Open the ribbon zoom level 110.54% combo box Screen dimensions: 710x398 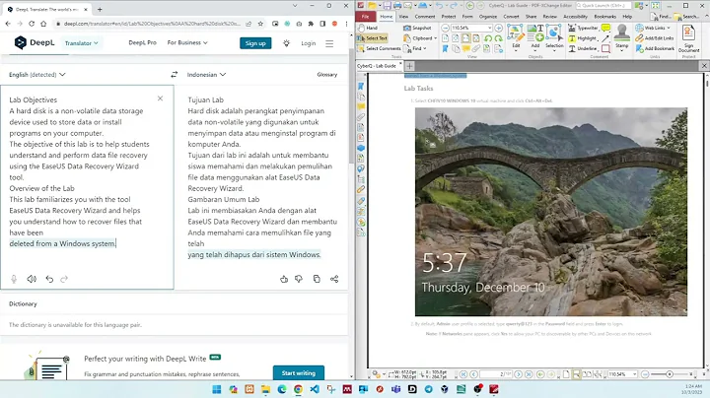coord(471,28)
